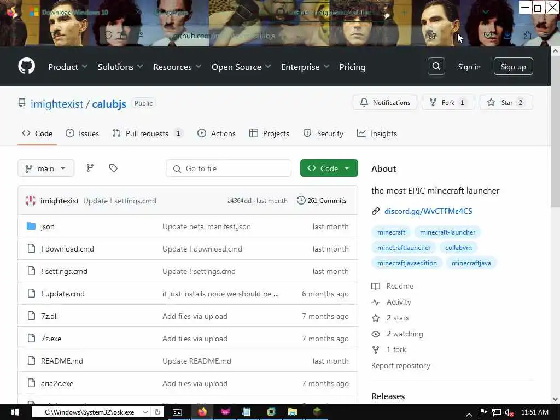Show hidden tray icons chevron
Screen dimensions: 560x420
(469, 413)
